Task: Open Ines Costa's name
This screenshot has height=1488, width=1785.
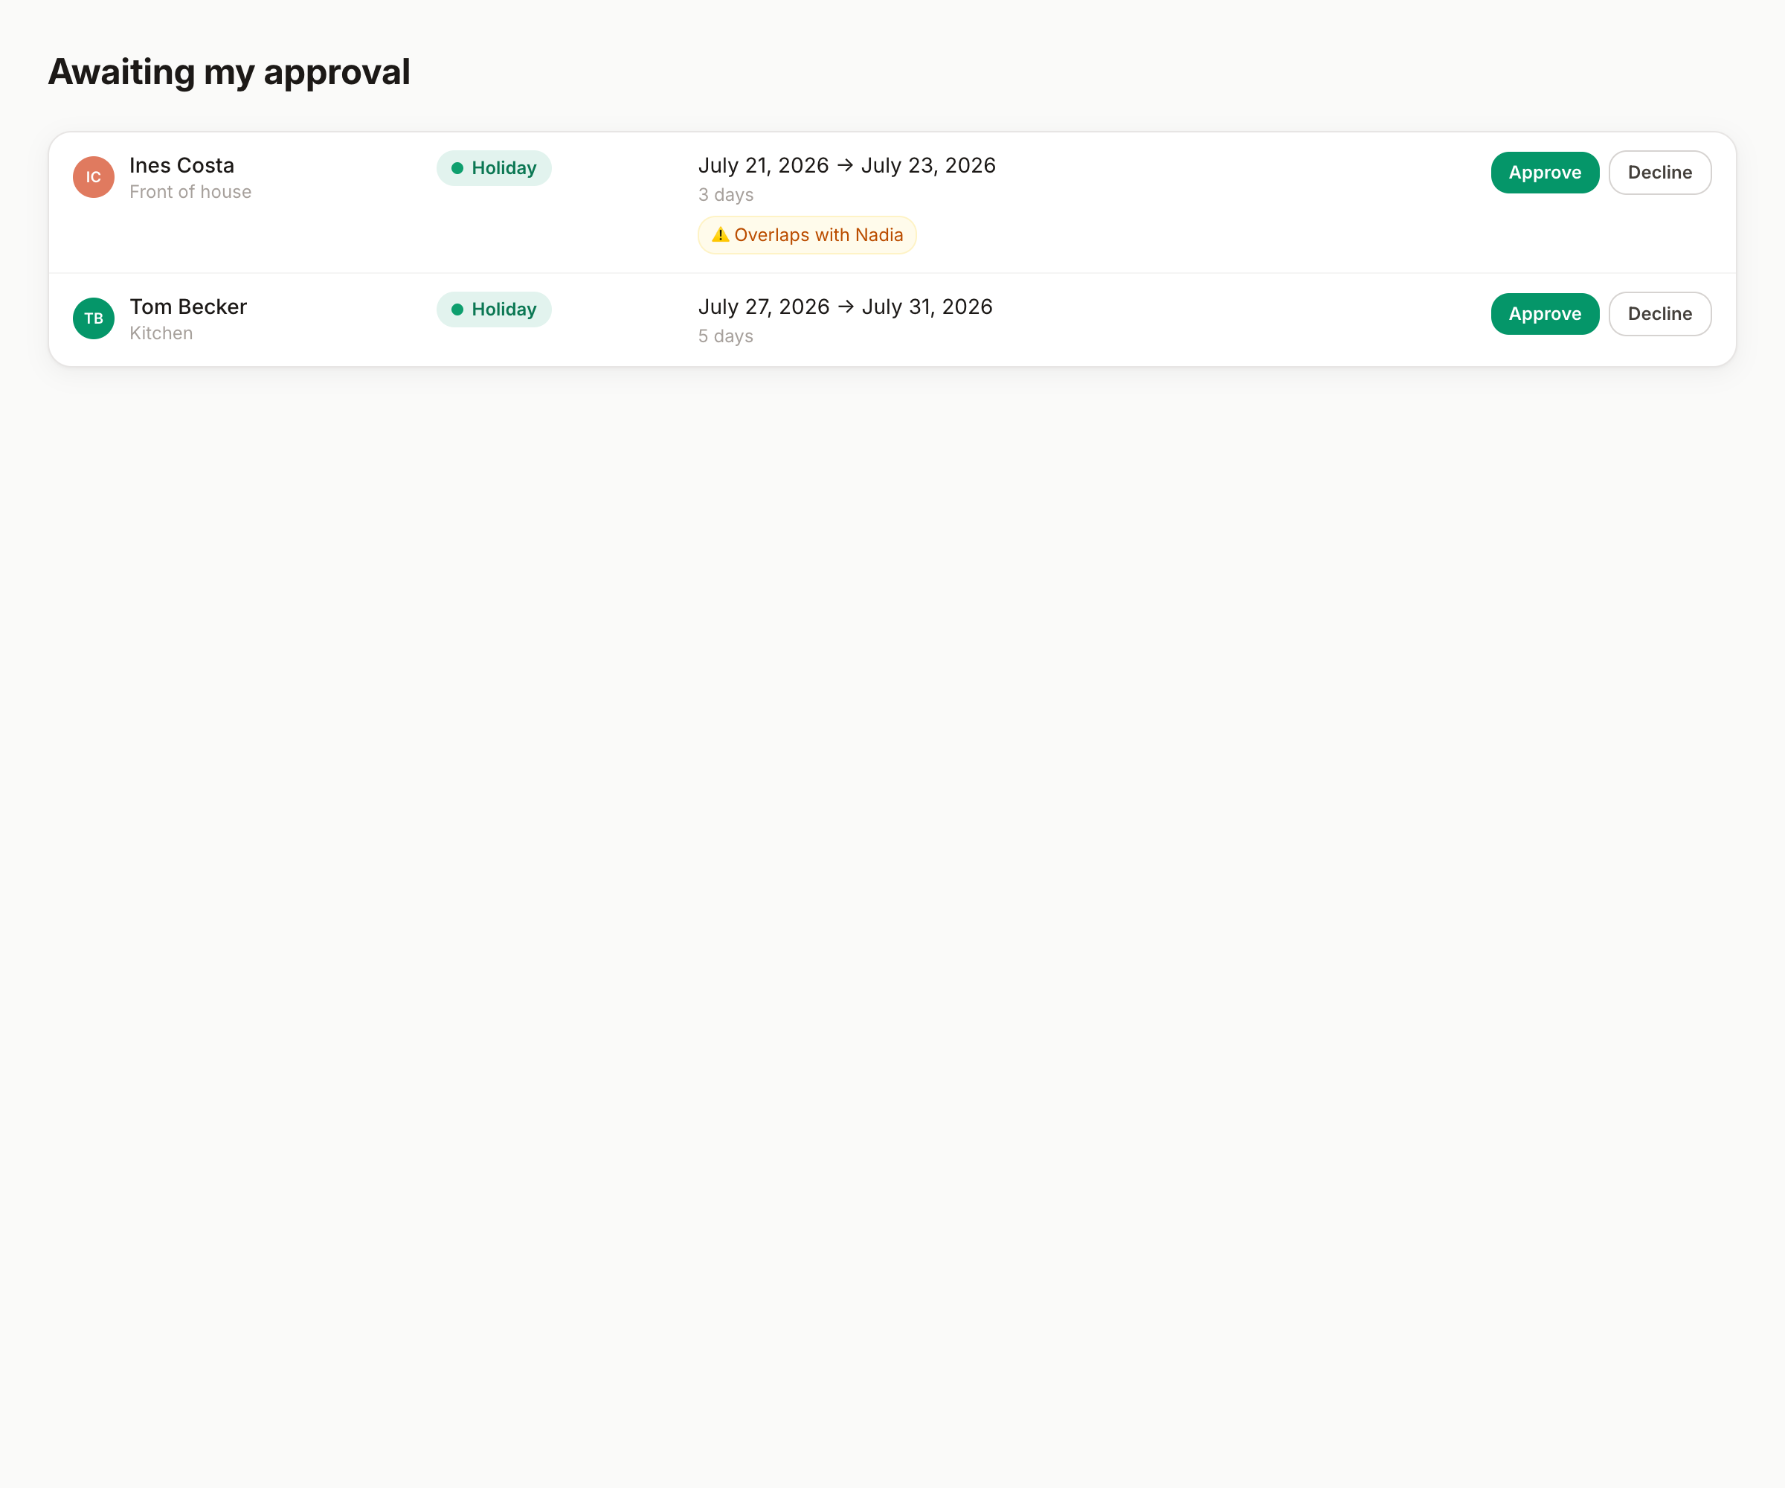Action: (182, 165)
